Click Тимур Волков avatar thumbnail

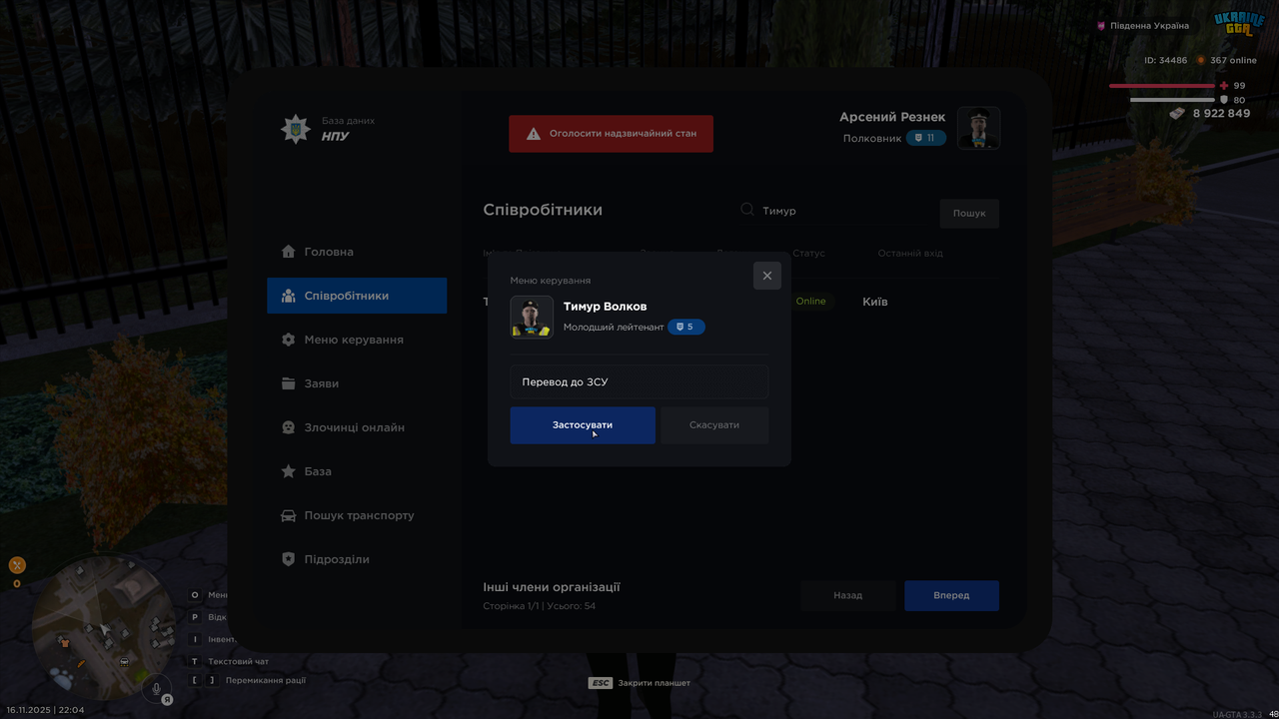point(532,318)
